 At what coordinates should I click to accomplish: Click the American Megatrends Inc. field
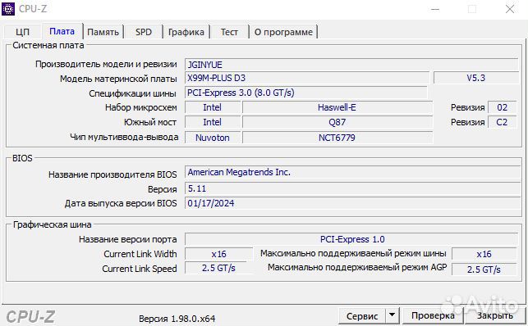click(x=352, y=172)
